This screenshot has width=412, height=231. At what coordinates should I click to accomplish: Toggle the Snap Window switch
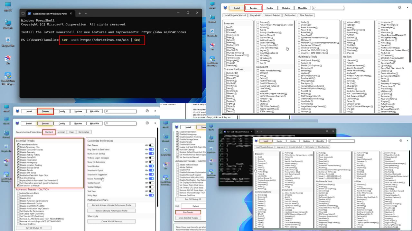click(151, 166)
